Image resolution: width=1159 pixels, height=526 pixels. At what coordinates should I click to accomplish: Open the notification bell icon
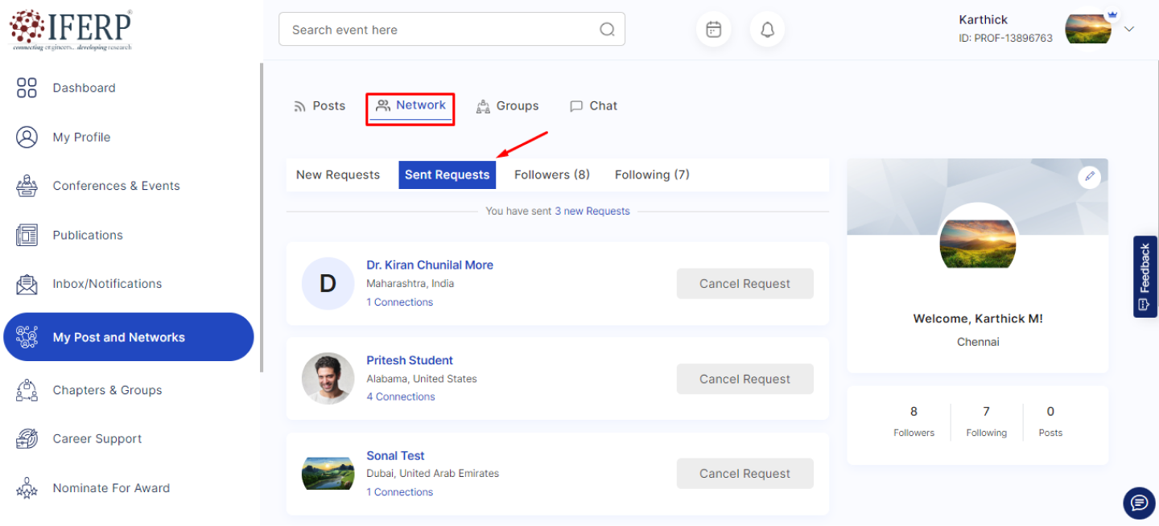tap(767, 30)
